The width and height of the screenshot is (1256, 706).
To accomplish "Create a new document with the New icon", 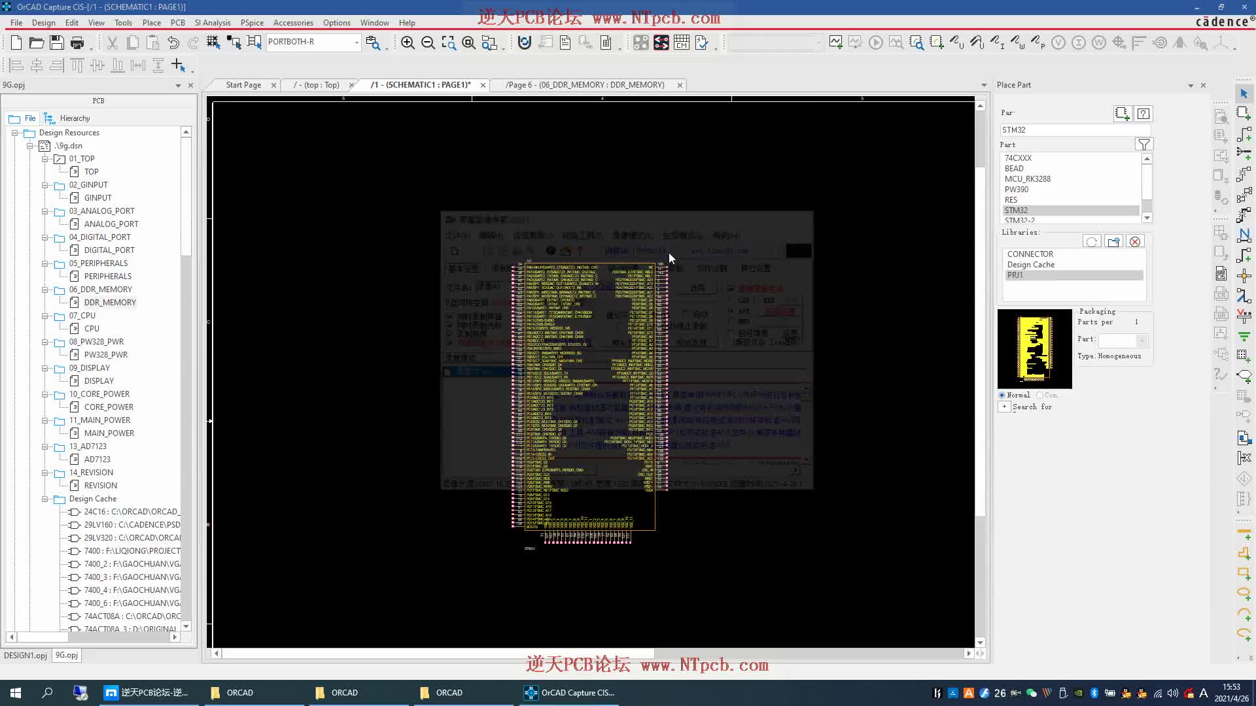I will point(16,43).
